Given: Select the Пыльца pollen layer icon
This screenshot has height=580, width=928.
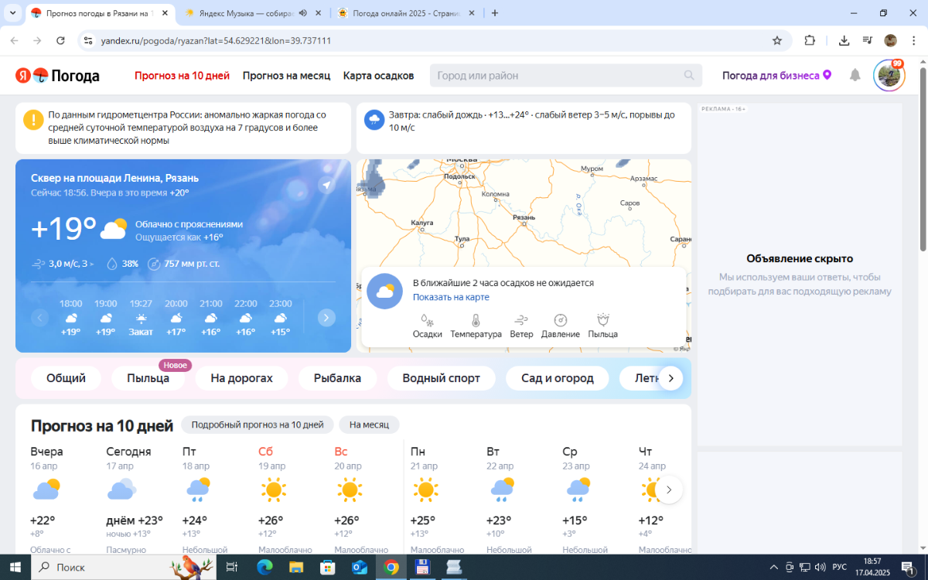Looking at the screenshot, I should click(x=603, y=320).
